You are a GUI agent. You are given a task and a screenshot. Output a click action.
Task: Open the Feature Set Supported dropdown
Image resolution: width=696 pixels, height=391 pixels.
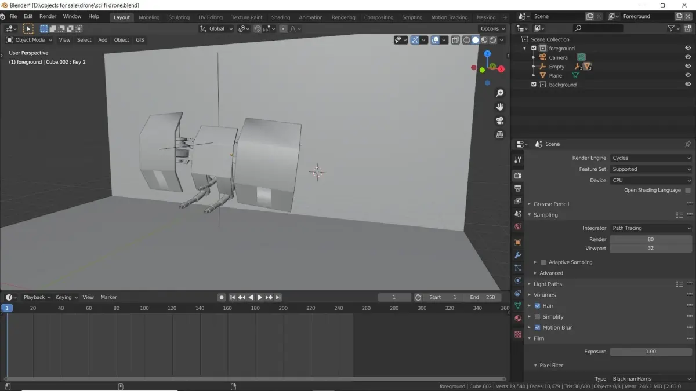coord(651,169)
